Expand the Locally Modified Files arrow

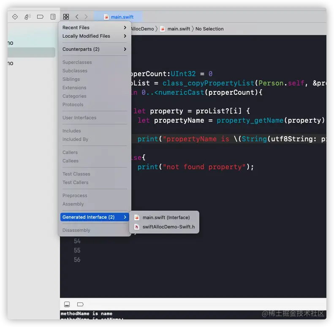(x=125, y=36)
